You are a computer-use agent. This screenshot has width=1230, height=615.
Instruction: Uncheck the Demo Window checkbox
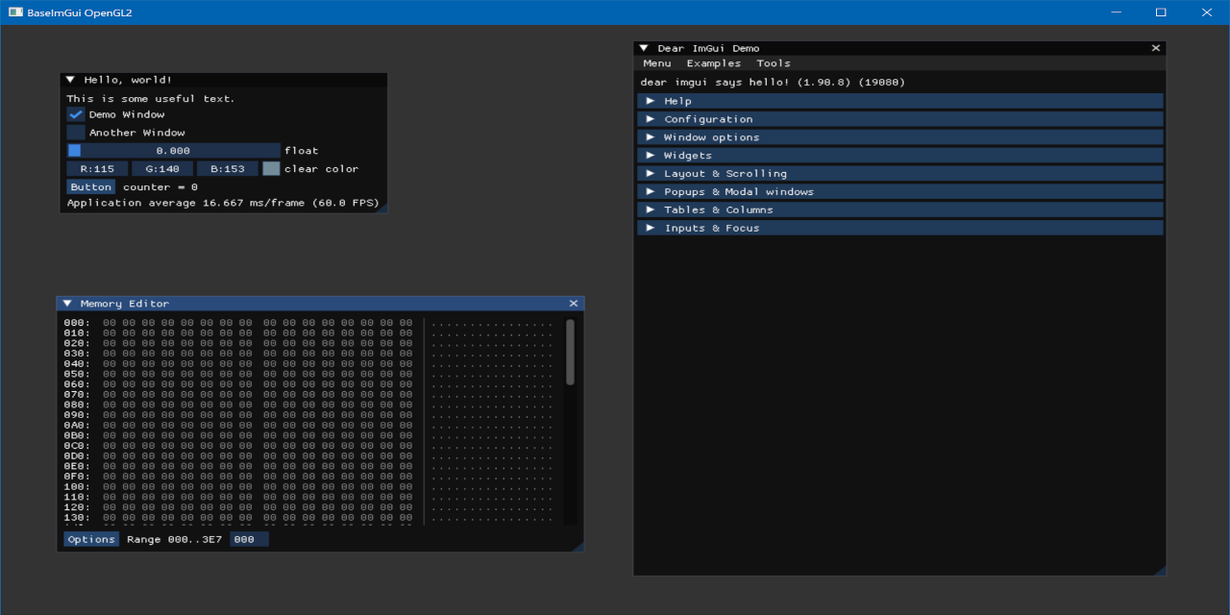click(76, 114)
